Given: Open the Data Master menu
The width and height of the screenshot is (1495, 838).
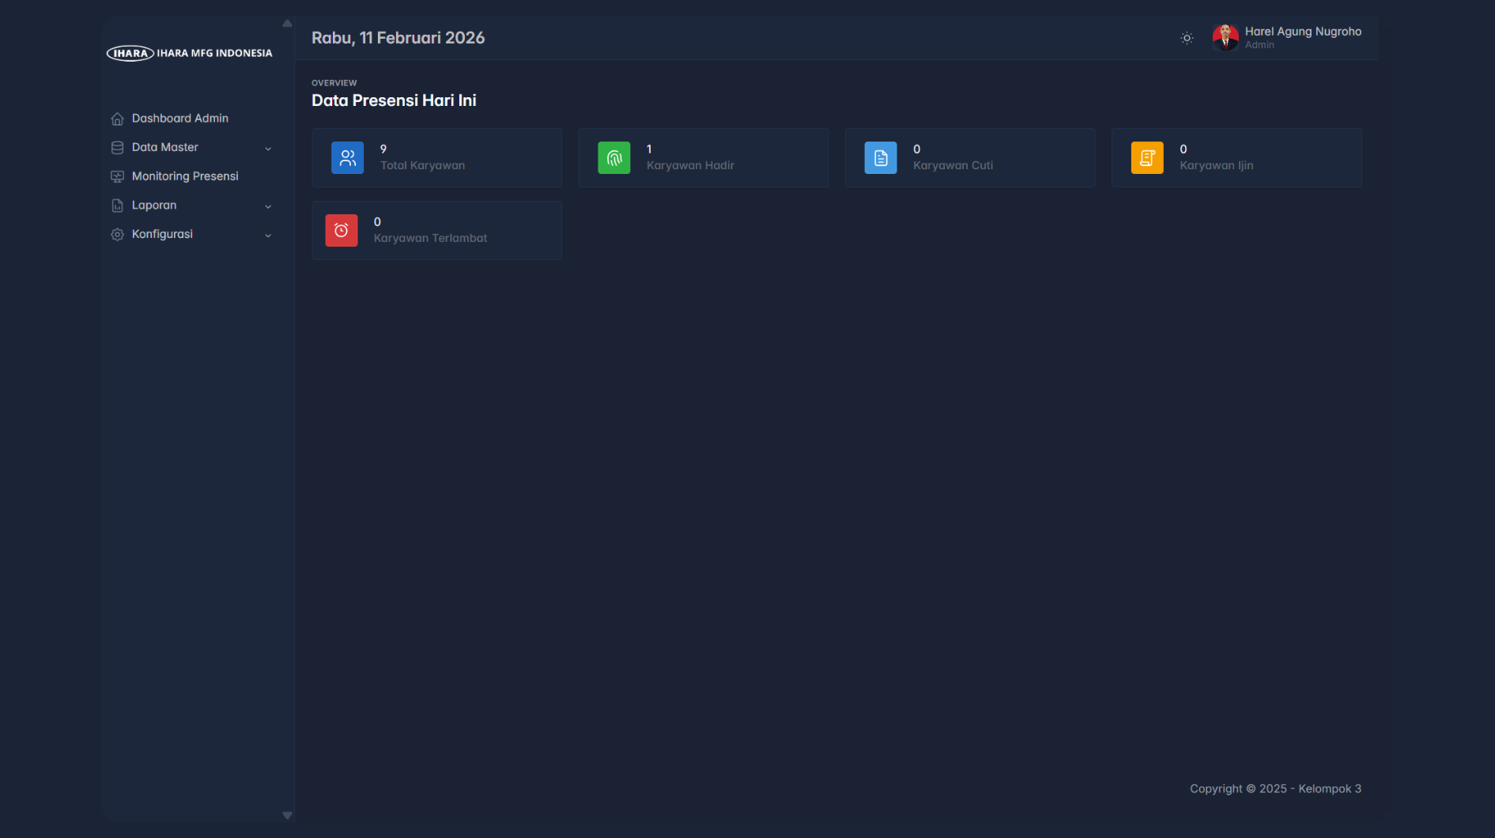Looking at the screenshot, I should 191,148.
